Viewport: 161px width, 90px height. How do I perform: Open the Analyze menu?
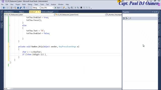[x=53, y=4]
